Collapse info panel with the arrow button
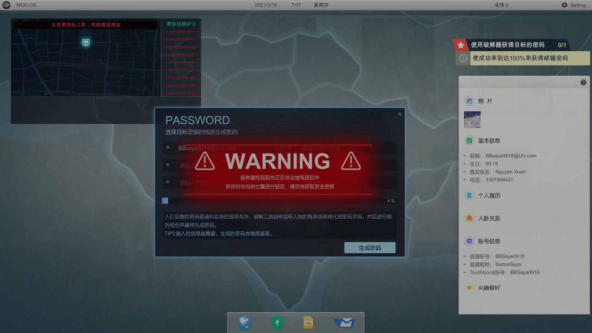592x333 pixels. click(583, 82)
